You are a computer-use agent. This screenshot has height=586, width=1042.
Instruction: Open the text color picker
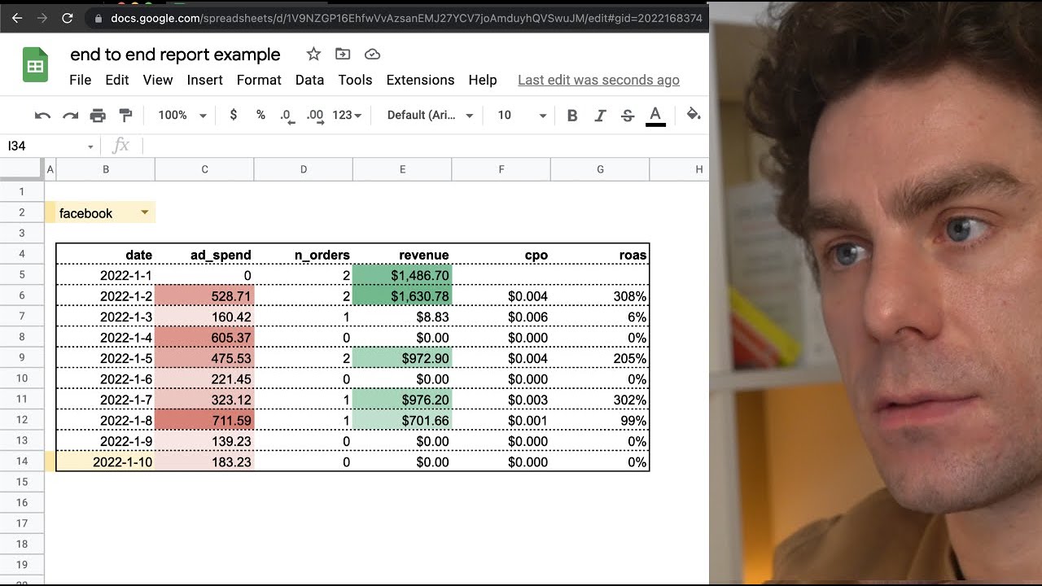tap(655, 116)
